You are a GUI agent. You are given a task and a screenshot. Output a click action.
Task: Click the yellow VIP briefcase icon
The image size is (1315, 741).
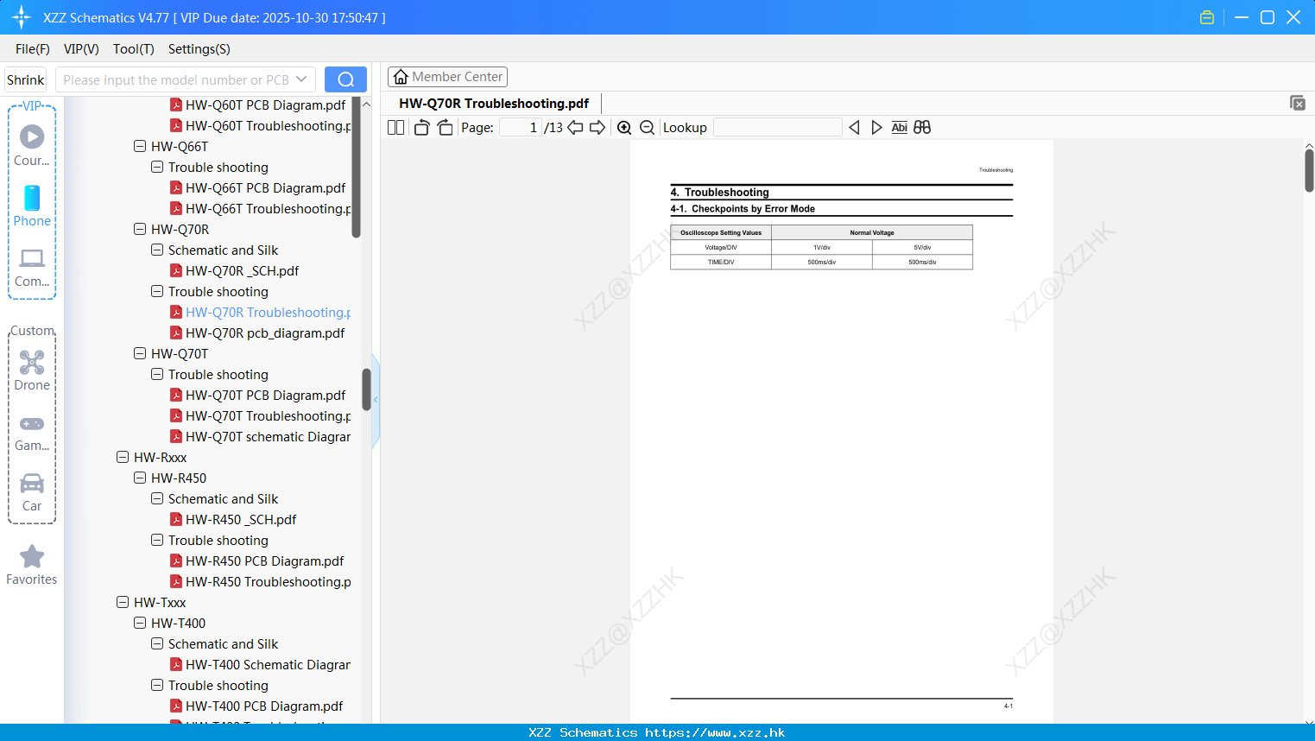(1207, 17)
